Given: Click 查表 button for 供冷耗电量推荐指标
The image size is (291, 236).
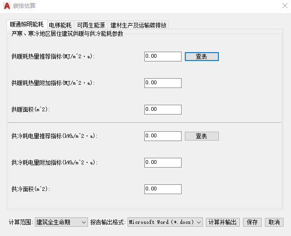Looking at the screenshot, I should 202,136.
